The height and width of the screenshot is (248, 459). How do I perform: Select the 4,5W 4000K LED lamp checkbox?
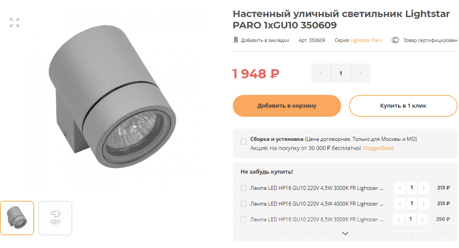point(243,204)
